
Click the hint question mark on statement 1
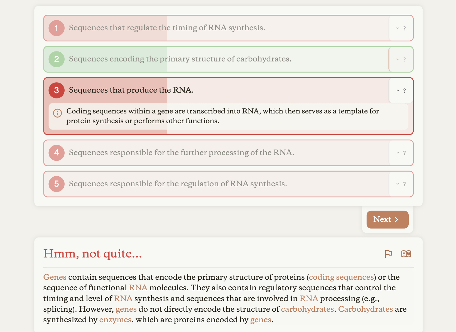tap(404, 28)
